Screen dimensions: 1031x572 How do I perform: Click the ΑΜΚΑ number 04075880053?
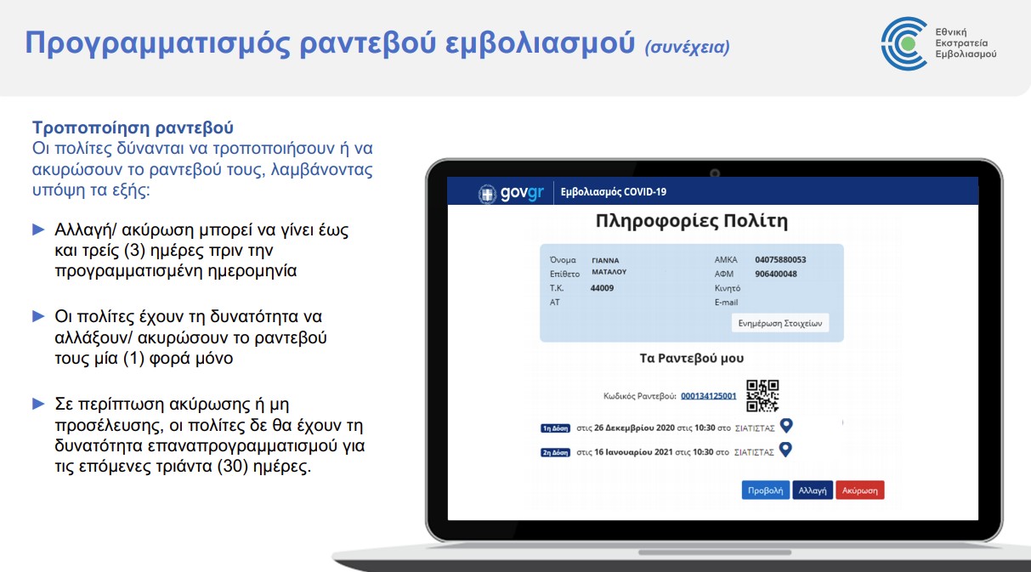tap(780, 260)
